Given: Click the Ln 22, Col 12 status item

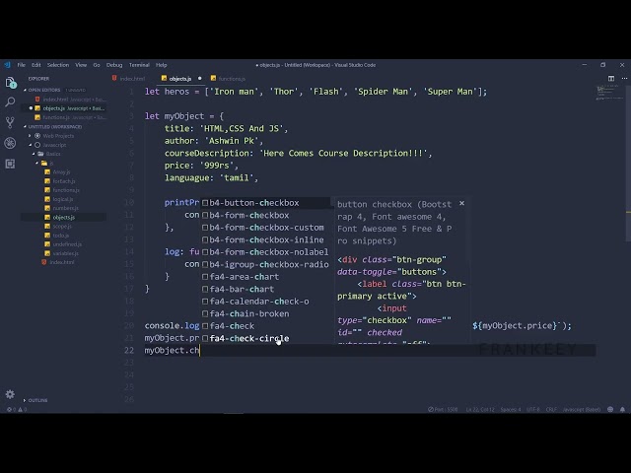Looking at the screenshot, I should [x=480, y=410].
